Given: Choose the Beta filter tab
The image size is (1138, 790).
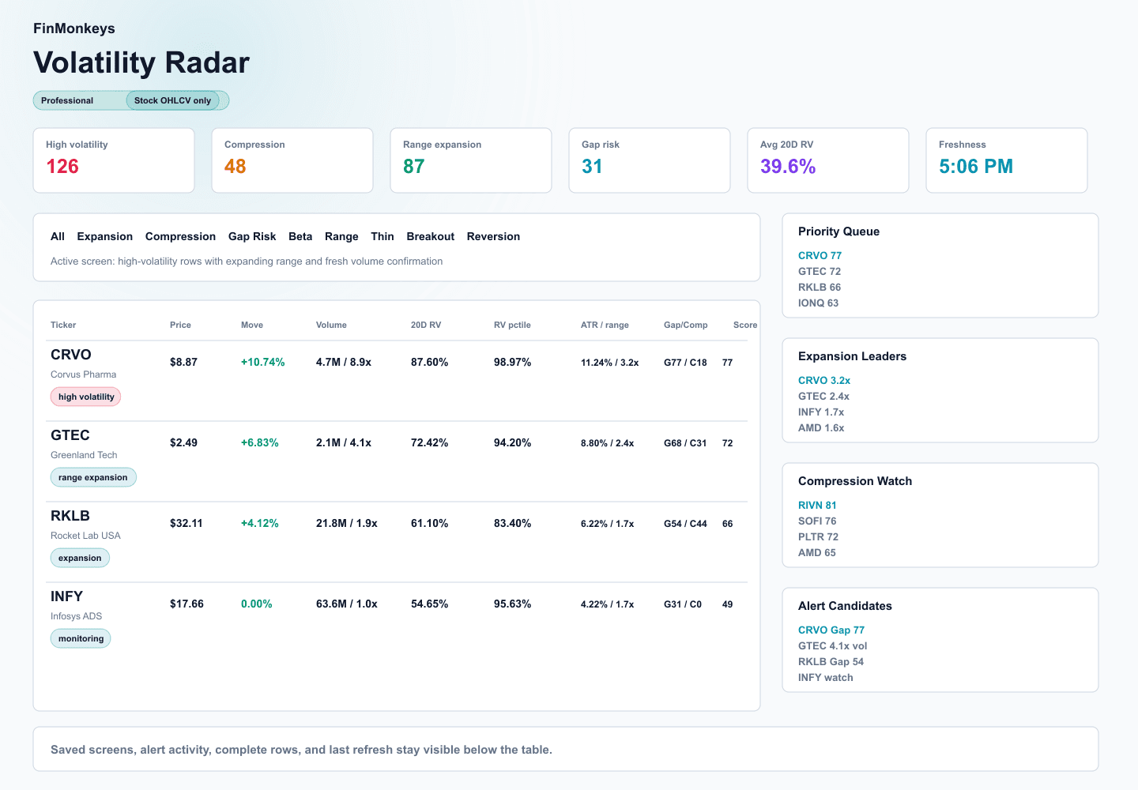Looking at the screenshot, I should click(300, 236).
